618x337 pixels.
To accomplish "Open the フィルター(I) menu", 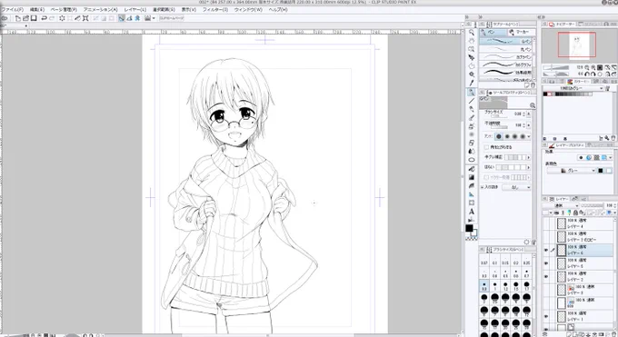I will [x=215, y=9].
